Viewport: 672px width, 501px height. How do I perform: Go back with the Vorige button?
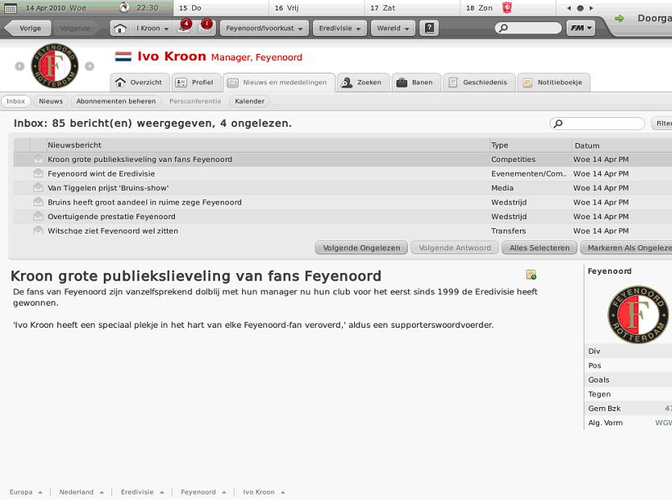(28, 29)
